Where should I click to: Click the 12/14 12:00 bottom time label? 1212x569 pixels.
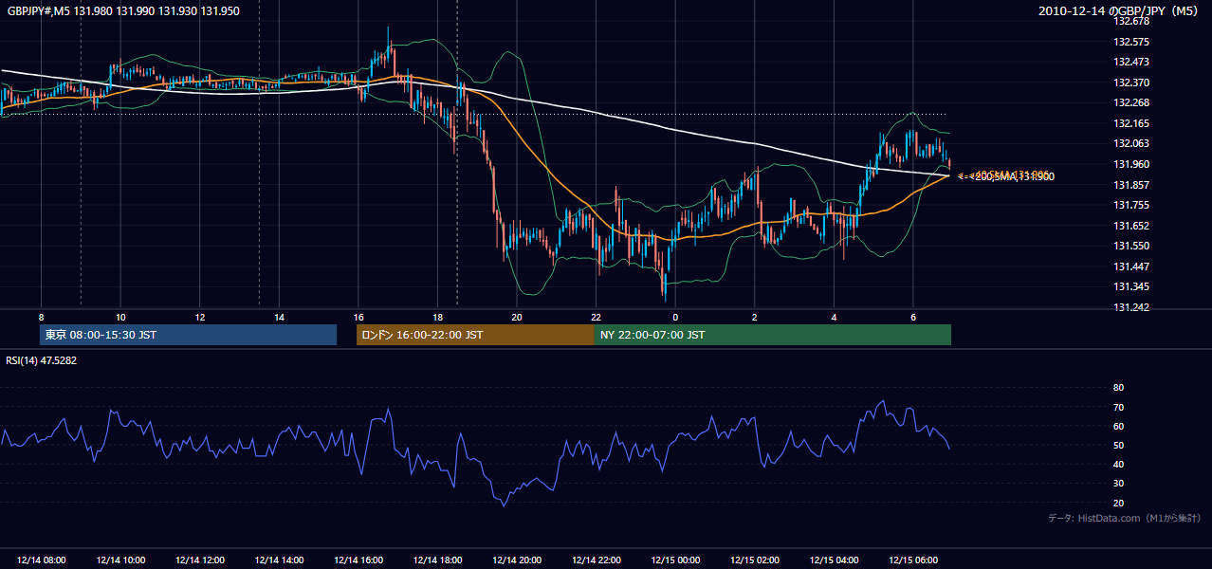pyautogui.click(x=200, y=560)
